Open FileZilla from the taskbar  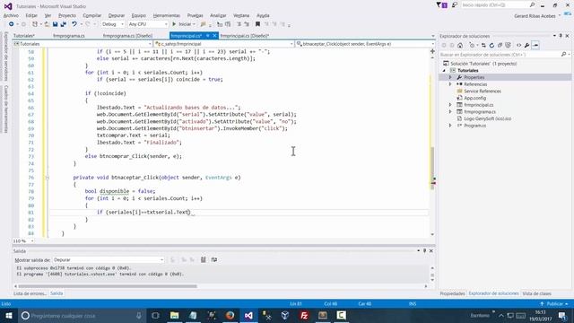click(x=304, y=315)
